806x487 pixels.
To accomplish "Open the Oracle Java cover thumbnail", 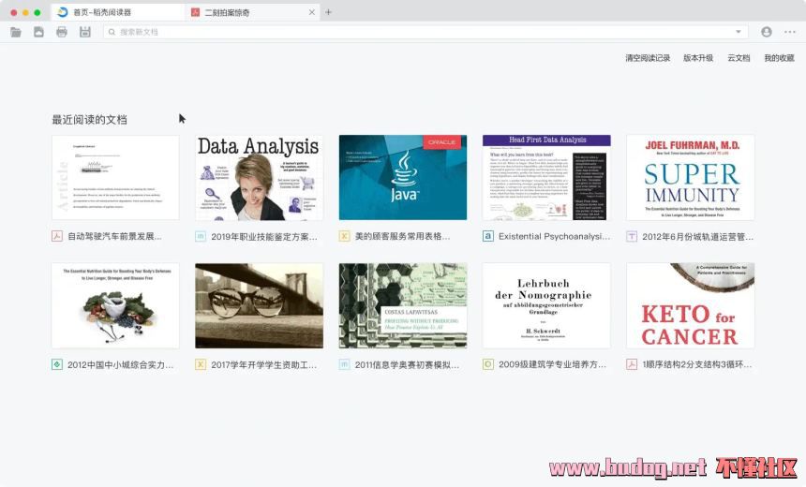I will pos(403,177).
